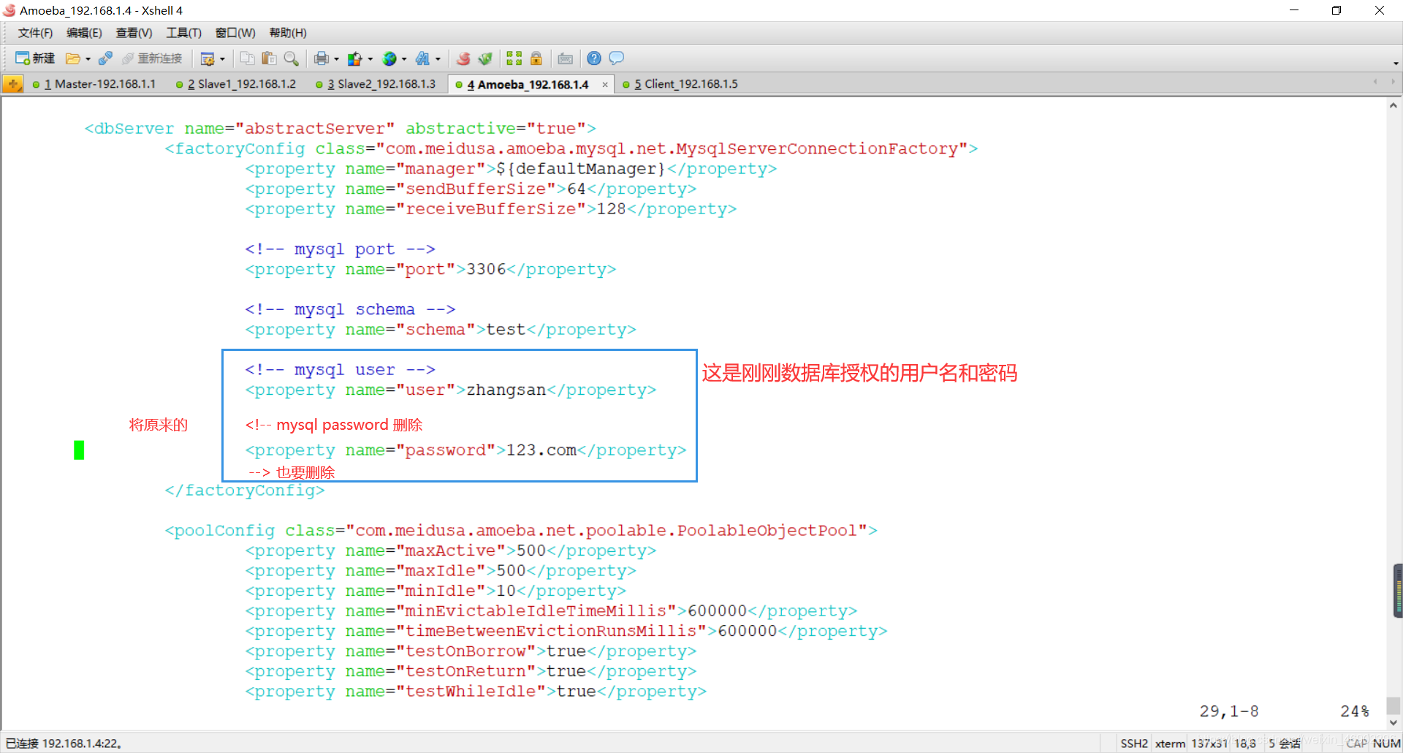Click the sendBufferSize value 64
The width and height of the screenshot is (1403, 753).
577,189
